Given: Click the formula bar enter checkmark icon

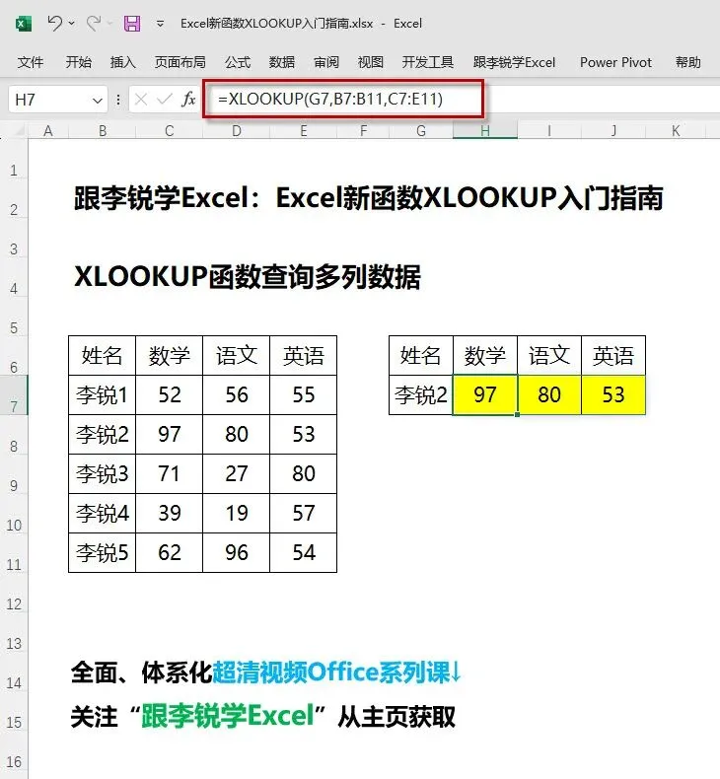Looking at the screenshot, I should point(164,100).
